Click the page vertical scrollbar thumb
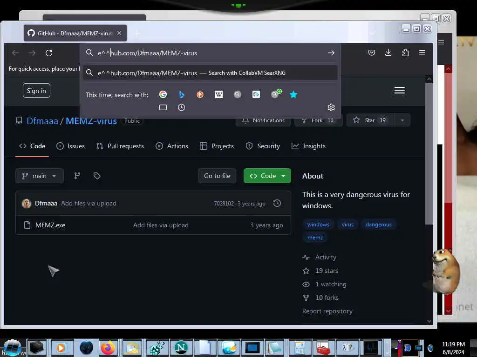Image resolution: width=477 pixels, height=357 pixels. pos(429,153)
